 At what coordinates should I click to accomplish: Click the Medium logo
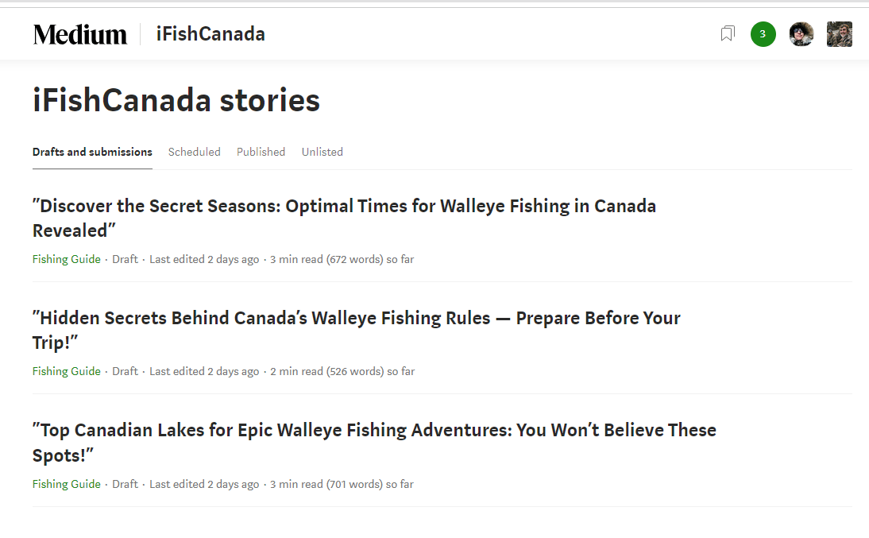[x=80, y=34]
